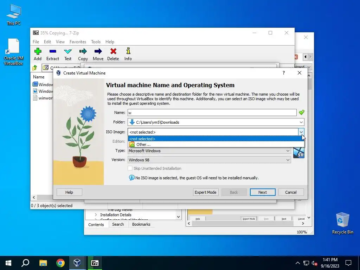Click the help viewer scroll down arrow
Image resolution: width=360 pixels, height=270 pixels.
coord(309,217)
